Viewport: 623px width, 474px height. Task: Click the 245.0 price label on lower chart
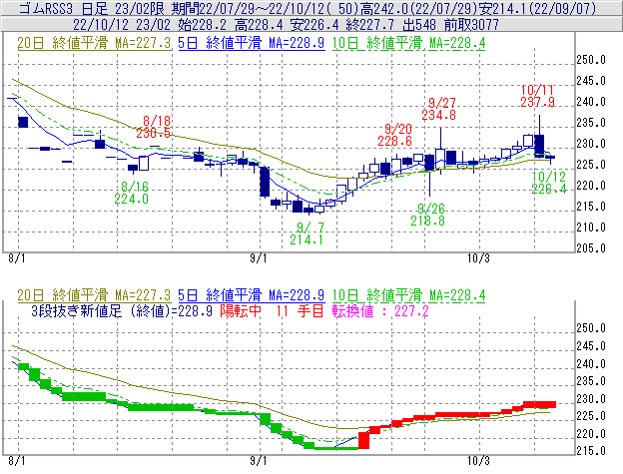591,346
